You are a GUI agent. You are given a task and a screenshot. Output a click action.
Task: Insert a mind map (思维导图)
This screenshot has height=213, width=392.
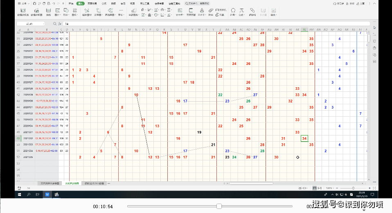(110, 12)
